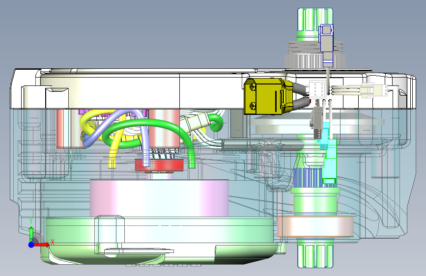Viewport: 426px width, 276px height.
Task: Click the "Y" axis label
Action: [31, 221]
